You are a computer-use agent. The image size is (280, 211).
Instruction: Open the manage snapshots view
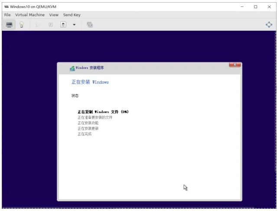point(90,25)
